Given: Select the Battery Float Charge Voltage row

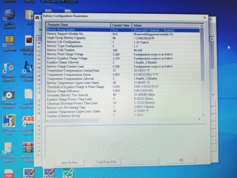Looking at the screenshot, I should pos(123,54).
